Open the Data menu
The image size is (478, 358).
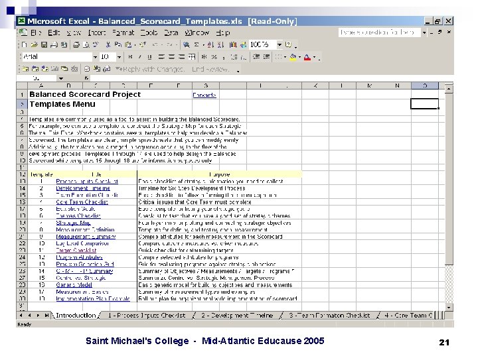pos(171,32)
